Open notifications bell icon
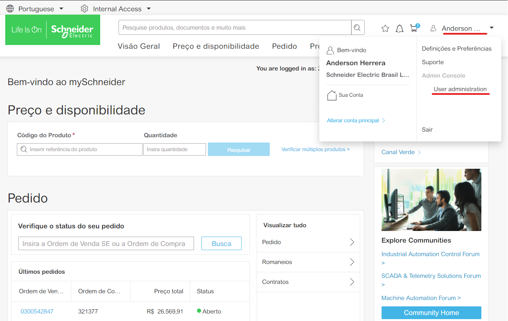The image size is (508, 321). pos(400,28)
